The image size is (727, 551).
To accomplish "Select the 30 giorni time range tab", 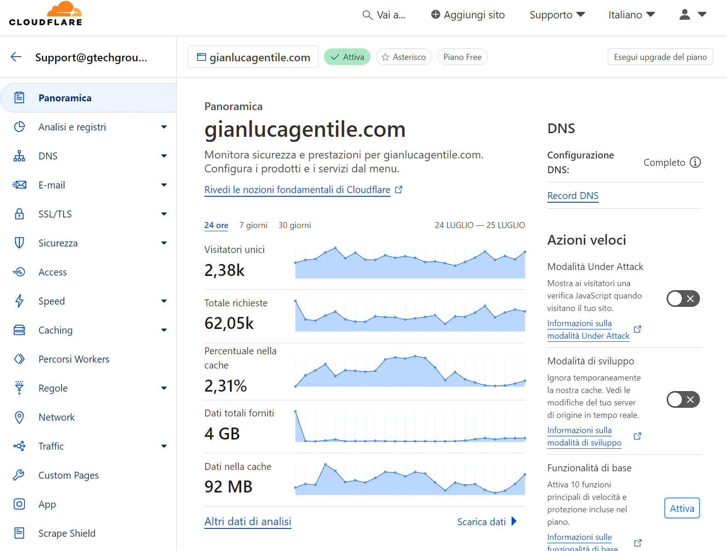I will click(294, 225).
